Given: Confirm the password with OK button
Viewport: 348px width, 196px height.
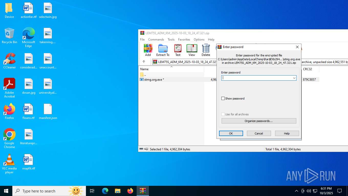Looking at the screenshot, I should (231, 133).
